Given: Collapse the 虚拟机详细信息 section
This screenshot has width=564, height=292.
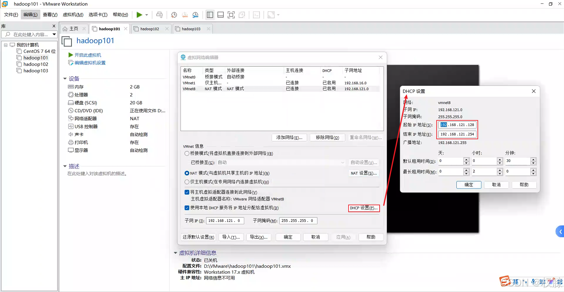Looking at the screenshot, I should (175, 253).
